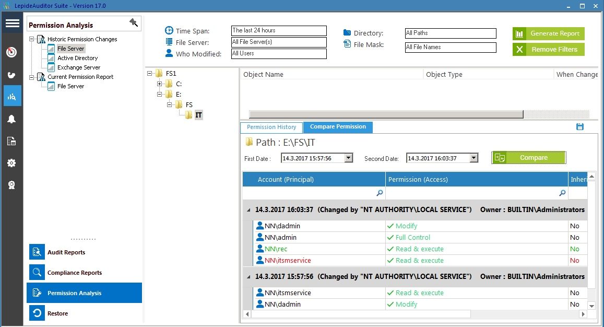Pin the Permission Analysis panel
The height and width of the screenshot is (327, 604).
click(x=134, y=23)
